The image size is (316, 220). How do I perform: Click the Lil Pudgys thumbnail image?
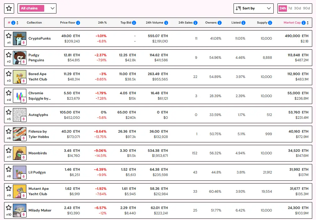pyautogui.click(x=19, y=172)
